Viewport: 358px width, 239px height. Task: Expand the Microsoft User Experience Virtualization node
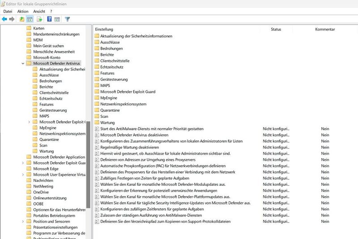click(23, 175)
